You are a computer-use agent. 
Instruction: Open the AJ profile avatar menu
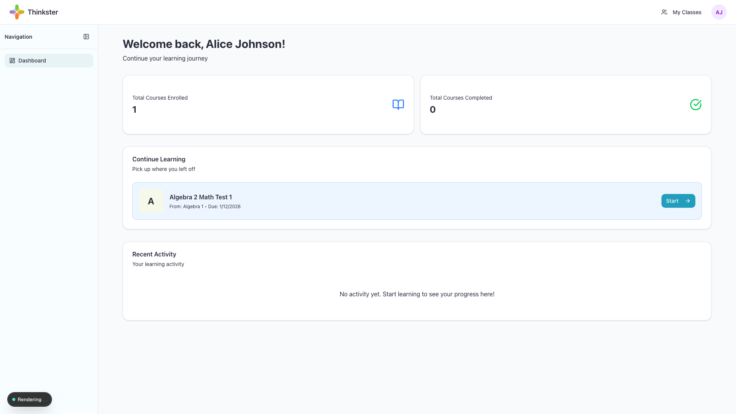point(720,12)
